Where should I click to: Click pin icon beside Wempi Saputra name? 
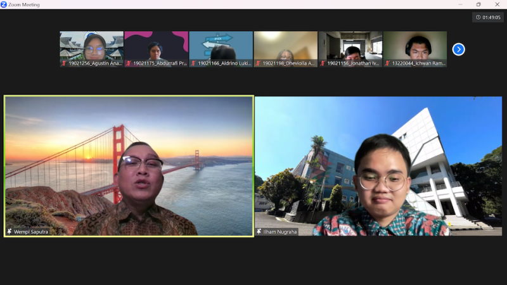(10, 232)
